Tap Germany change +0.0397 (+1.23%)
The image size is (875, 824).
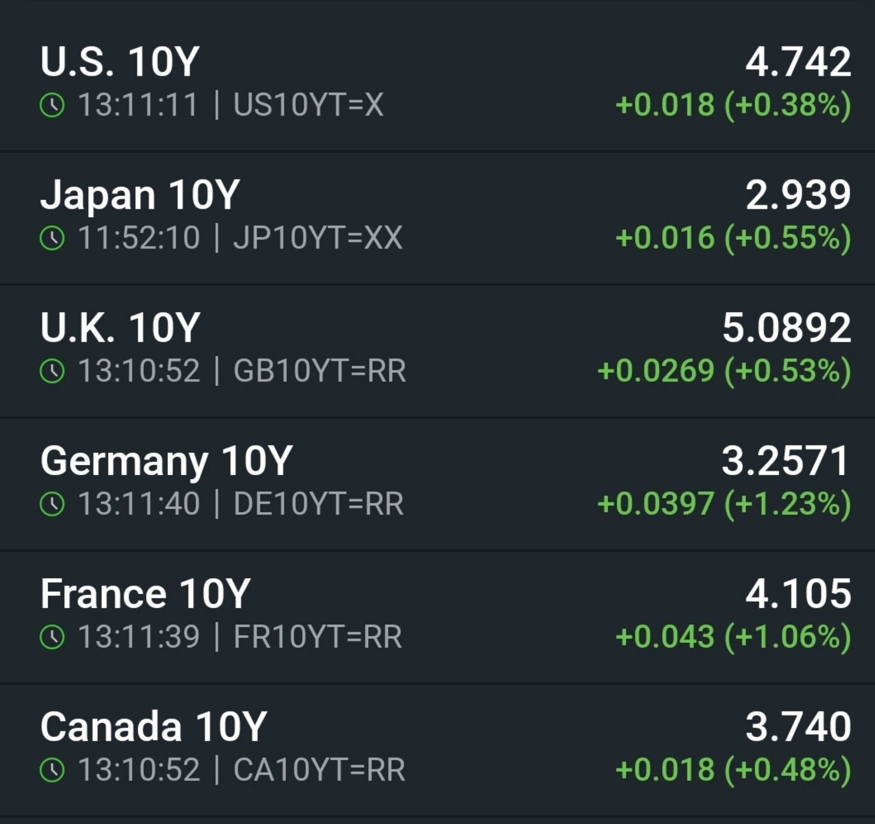click(724, 504)
